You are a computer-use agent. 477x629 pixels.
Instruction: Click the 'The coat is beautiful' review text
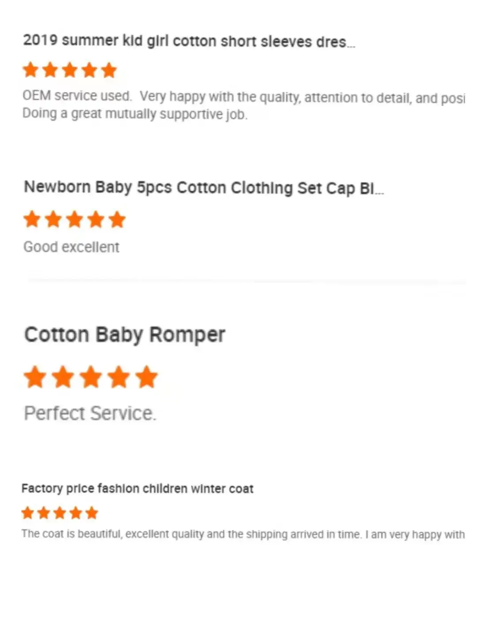(x=243, y=534)
